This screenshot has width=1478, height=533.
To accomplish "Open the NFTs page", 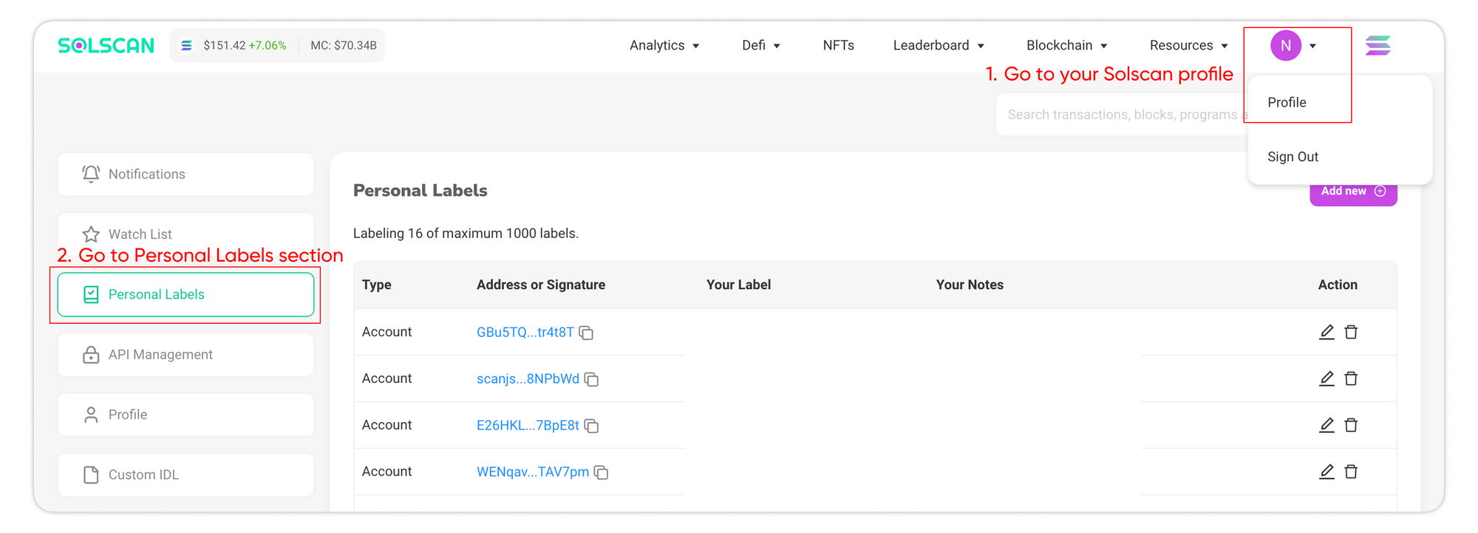I will pyautogui.click(x=838, y=46).
